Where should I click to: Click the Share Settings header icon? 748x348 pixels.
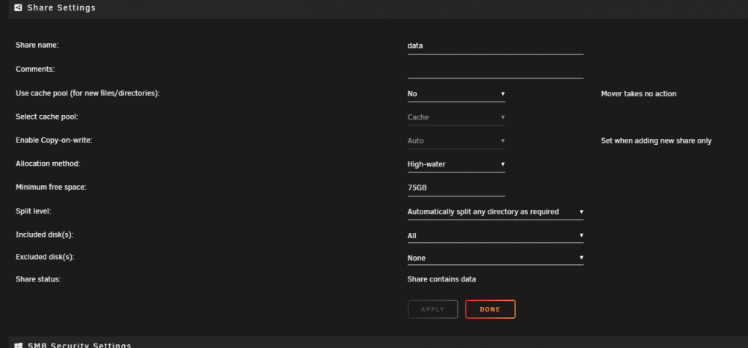pyautogui.click(x=19, y=7)
